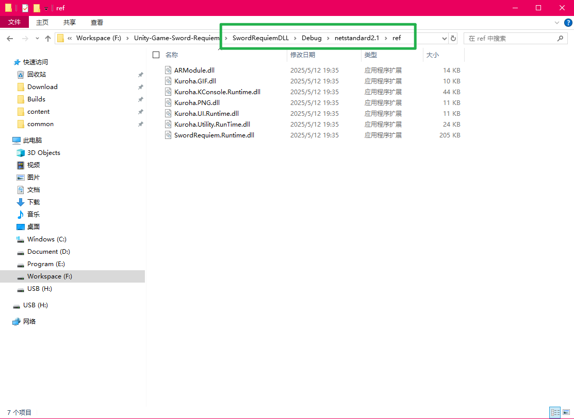Select SwordRequiem.Runtime.dll file
Screen dimensions: 574x419
214,135
